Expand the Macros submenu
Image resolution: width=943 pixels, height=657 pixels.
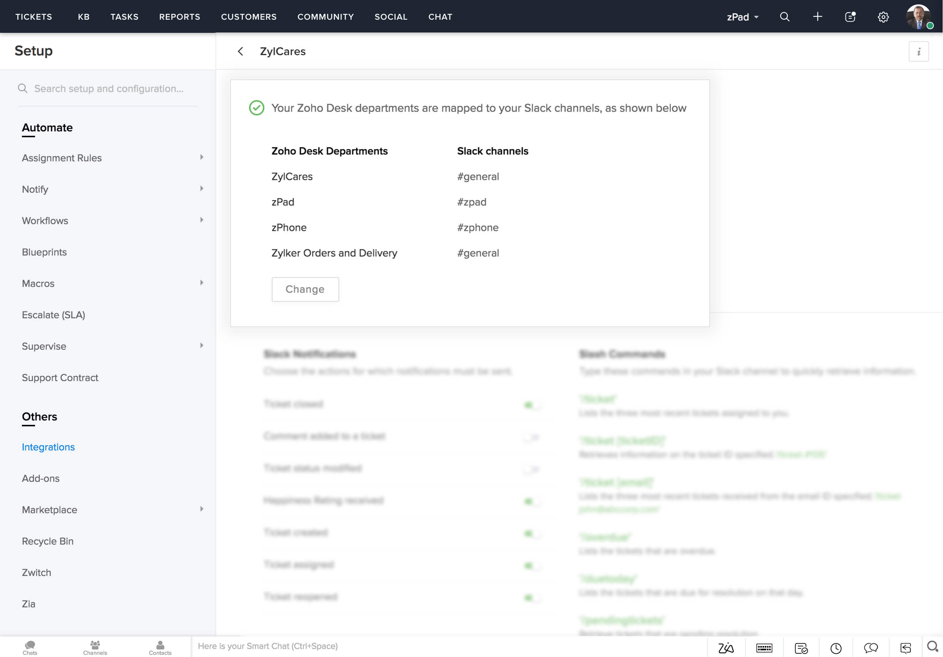[202, 283]
